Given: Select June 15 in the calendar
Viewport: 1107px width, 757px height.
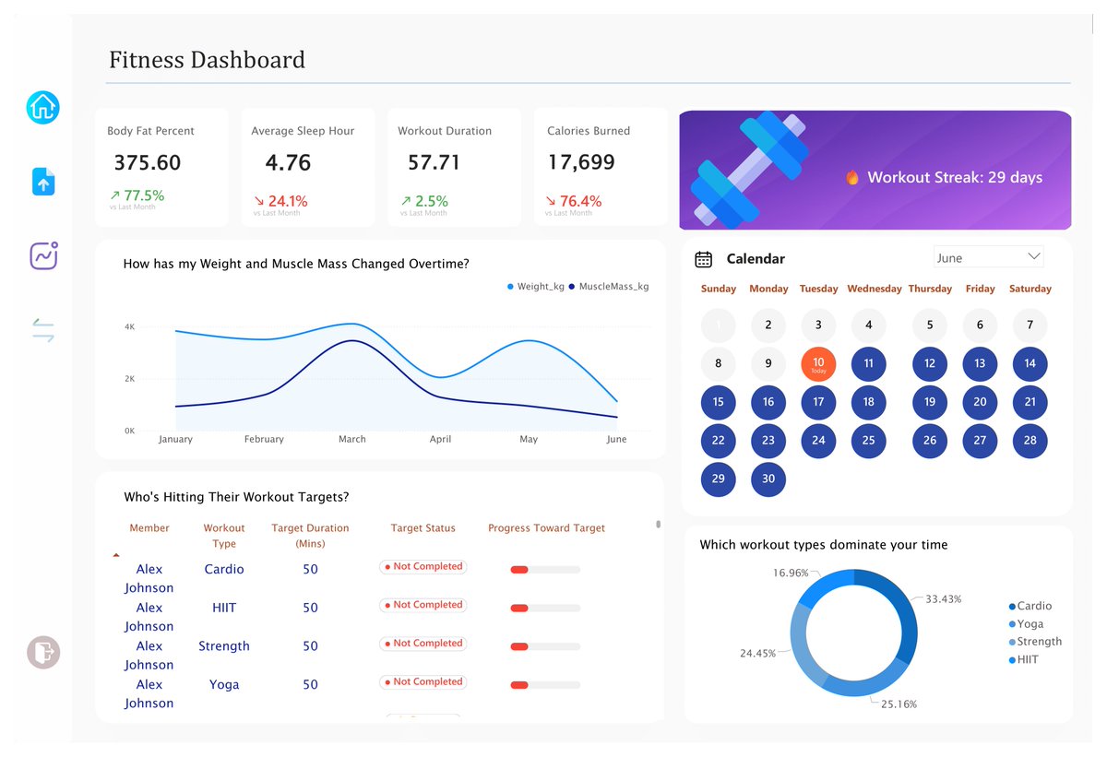Looking at the screenshot, I should point(719,401).
